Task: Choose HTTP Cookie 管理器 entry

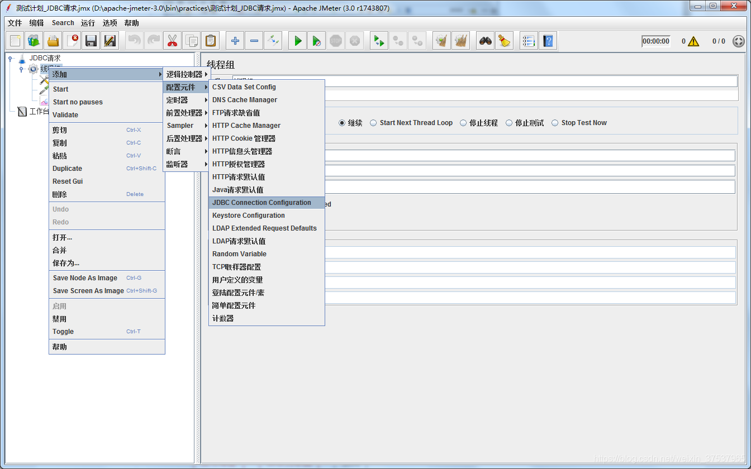Action: 267,138
